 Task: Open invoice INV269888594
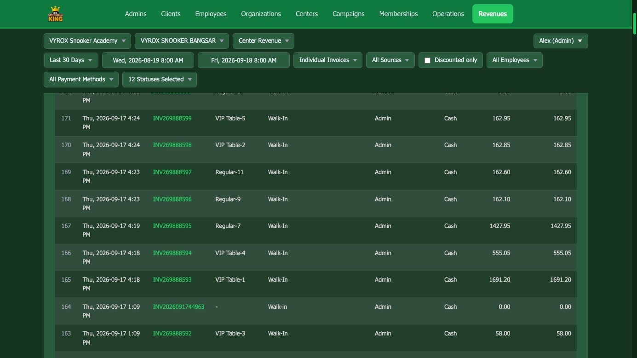point(172,253)
